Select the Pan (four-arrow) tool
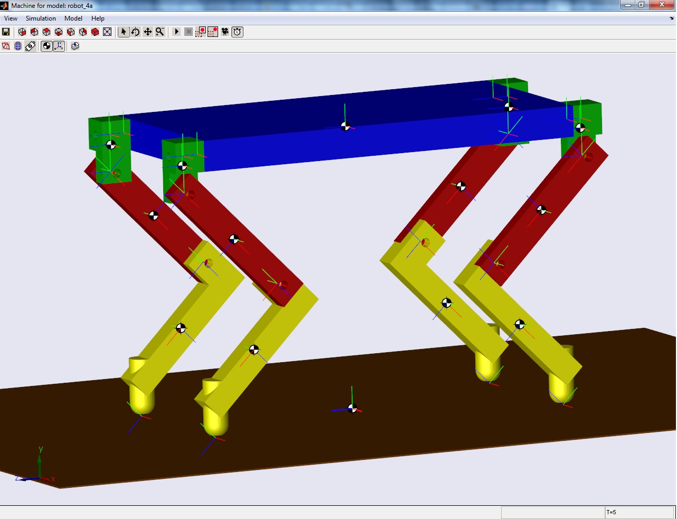677x519 pixels. pyautogui.click(x=147, y=32)
